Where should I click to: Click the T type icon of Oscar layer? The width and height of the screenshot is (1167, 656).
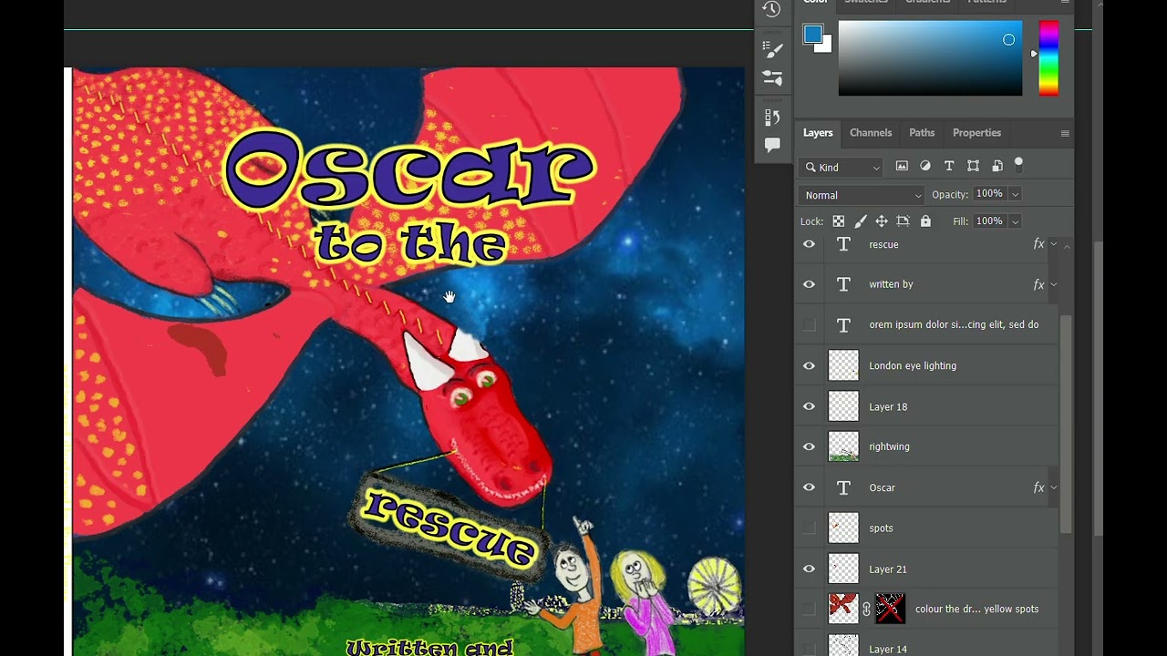[843, 487]
